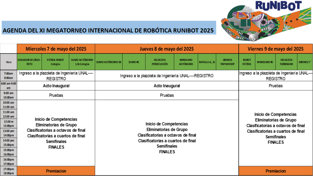Click 'Acto Inaugural' under Jueves 8
Screen dimensions: 313x176
pyautogui.click(x=167, y=86)
